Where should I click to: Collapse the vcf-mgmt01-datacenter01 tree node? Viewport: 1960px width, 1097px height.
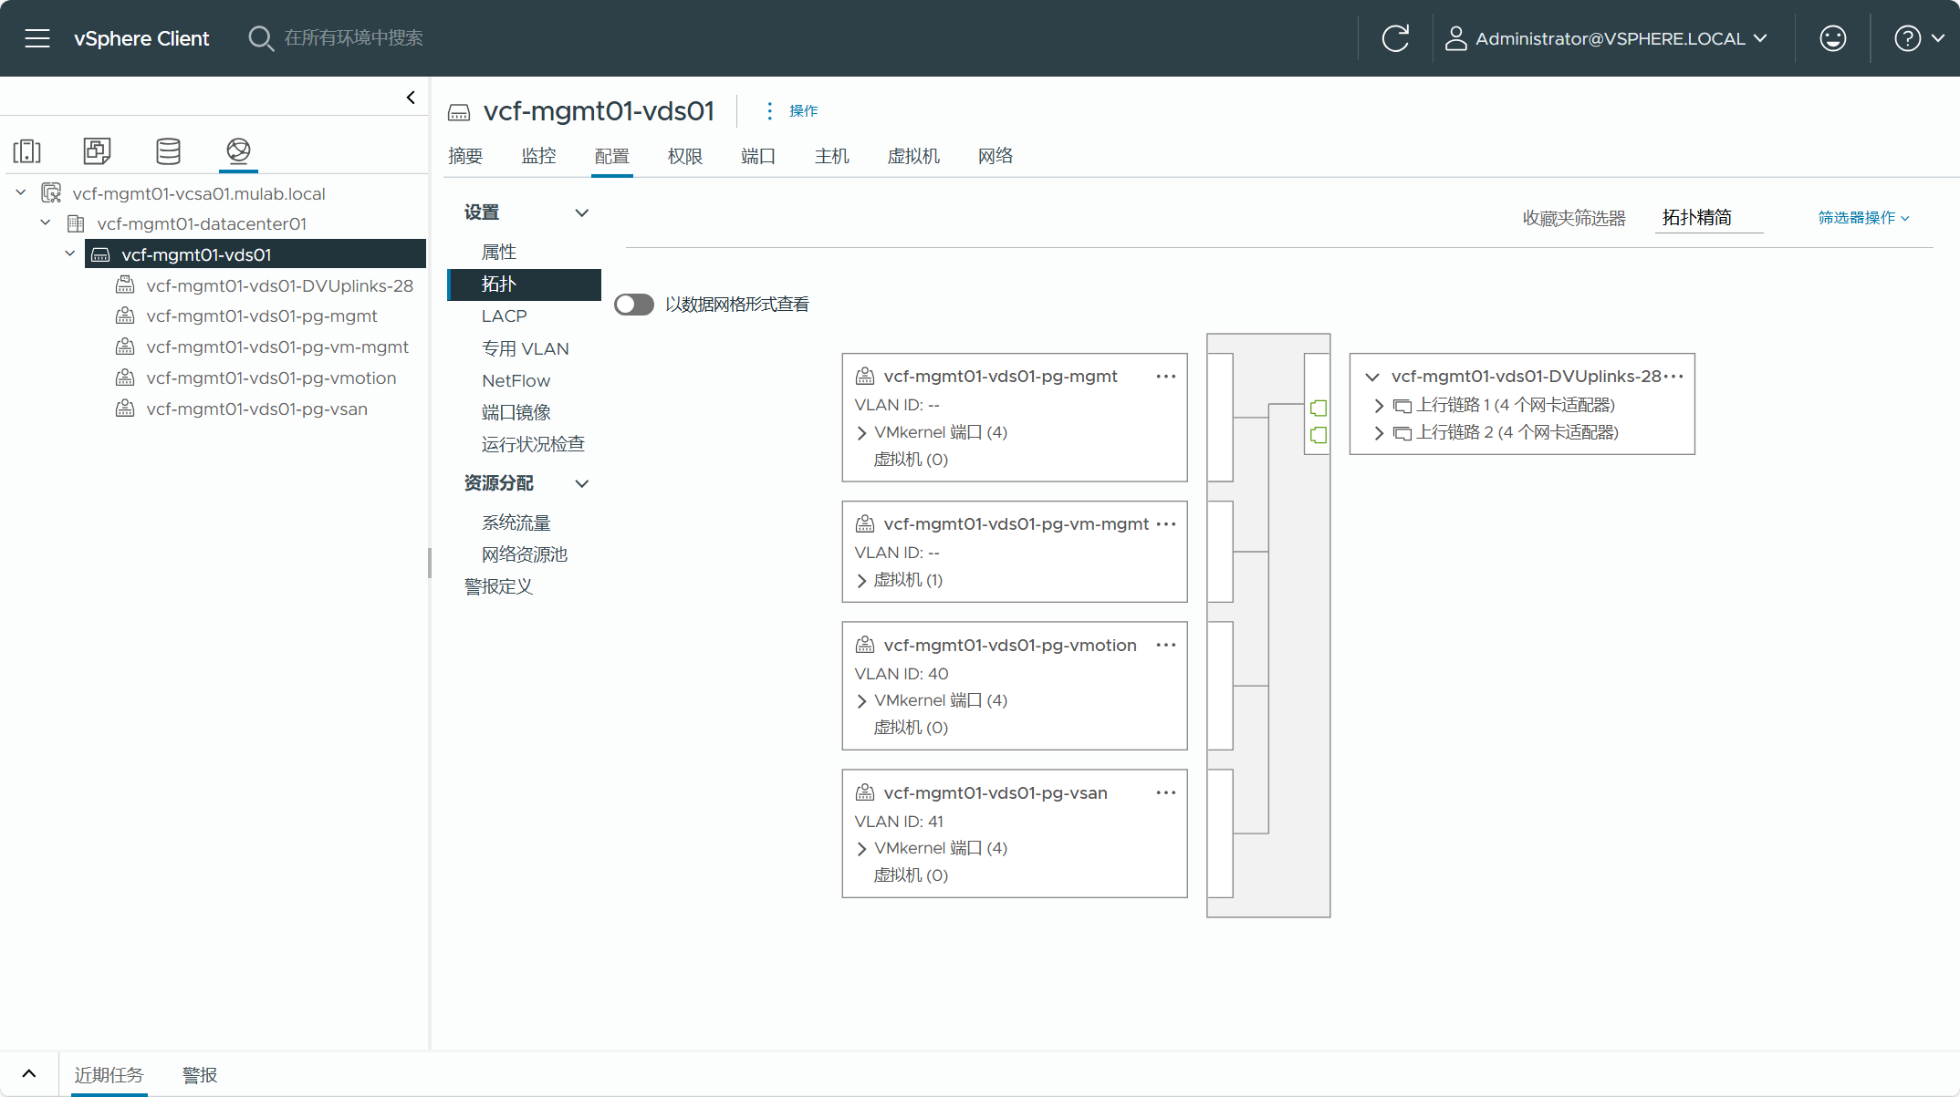click(x=46, y=223)
